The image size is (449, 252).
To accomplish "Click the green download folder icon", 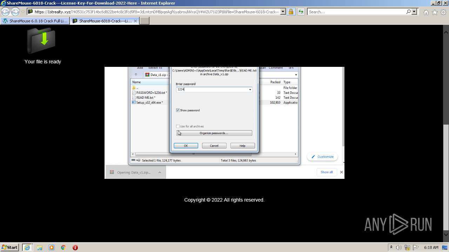I will click(x=41, y=41).
